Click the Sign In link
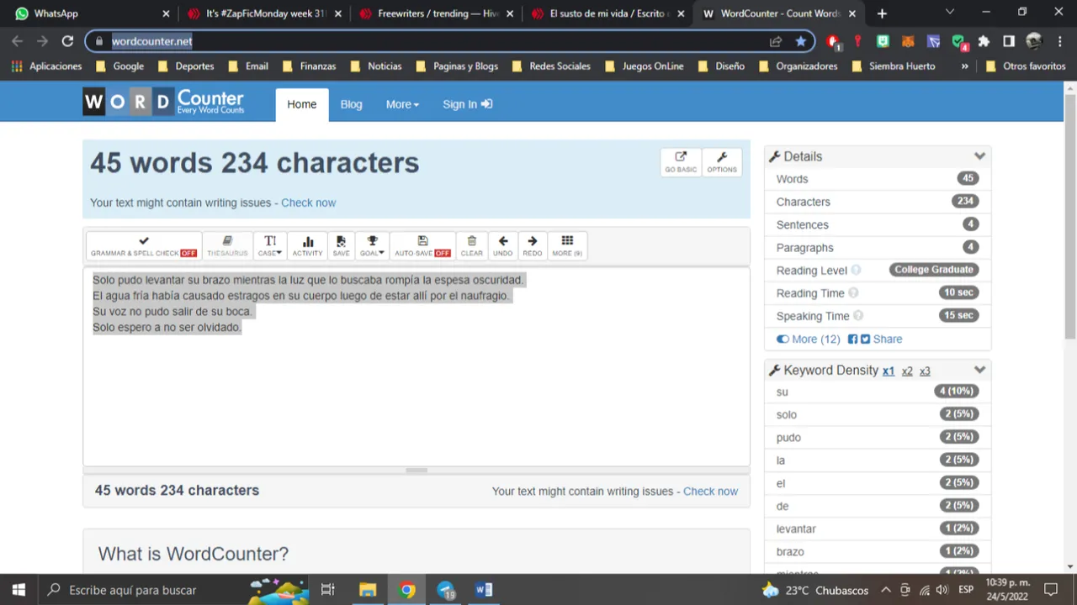This screenshot has height=605, width=1077. tap(468, 104)
